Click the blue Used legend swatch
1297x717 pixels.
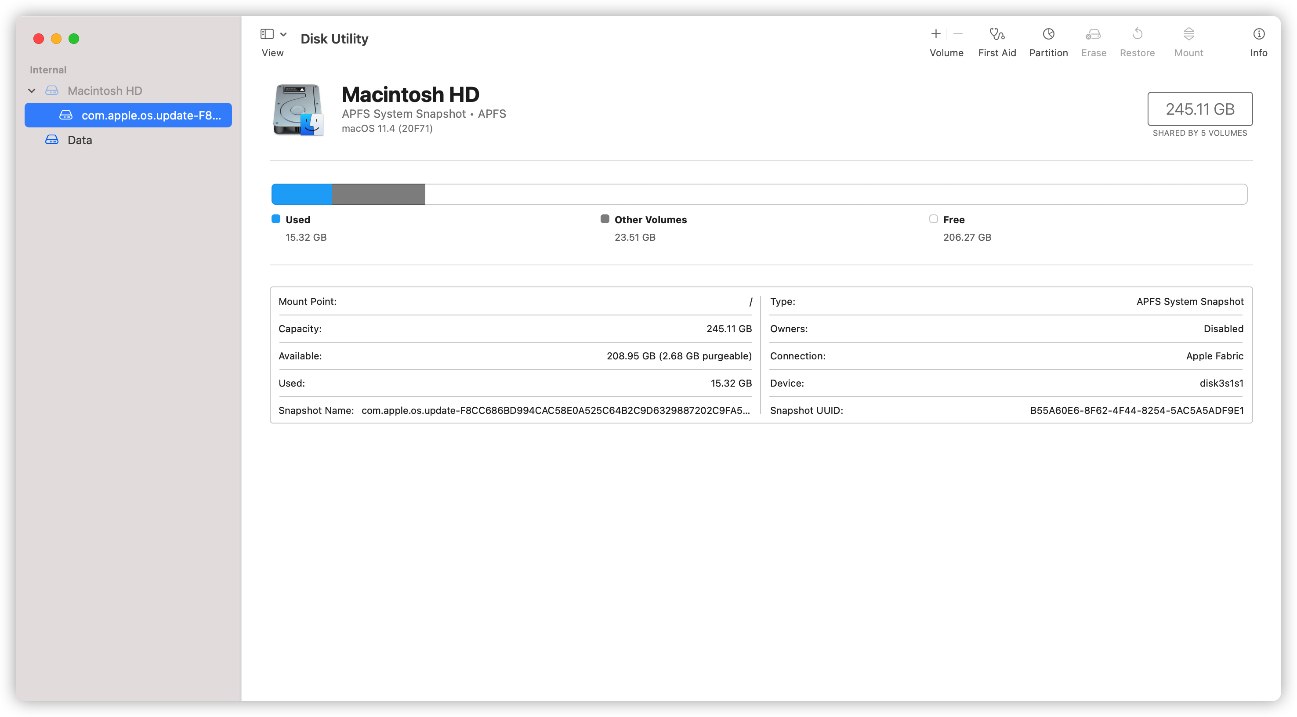tap(275, 218)
